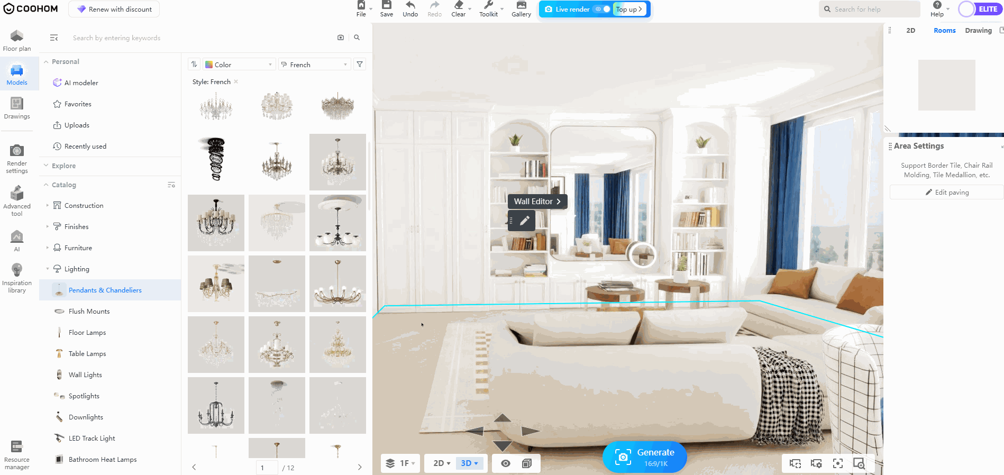Click the page number input field

267,468
